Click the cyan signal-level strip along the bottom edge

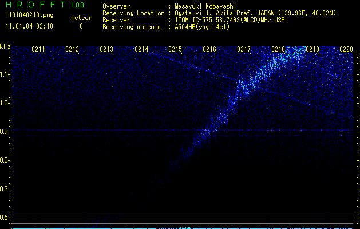183,228
